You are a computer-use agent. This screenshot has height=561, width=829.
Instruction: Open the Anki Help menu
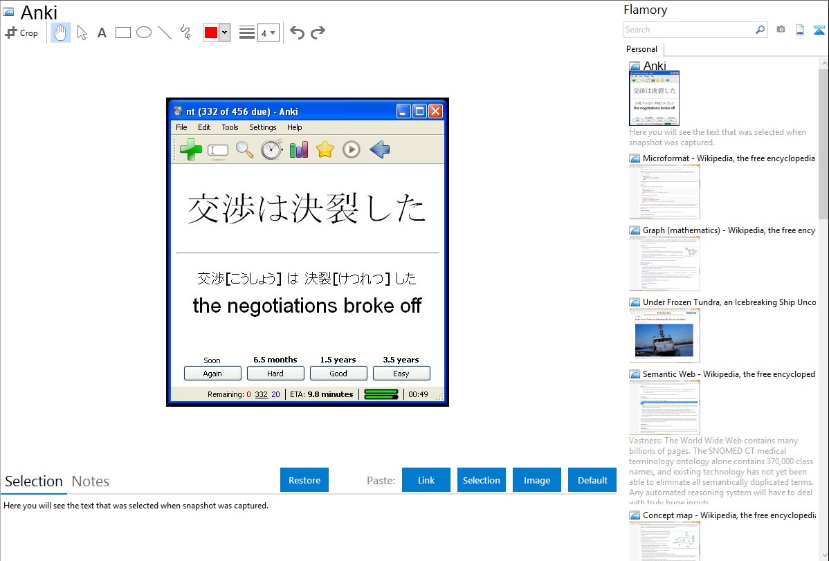click(295, 127)
